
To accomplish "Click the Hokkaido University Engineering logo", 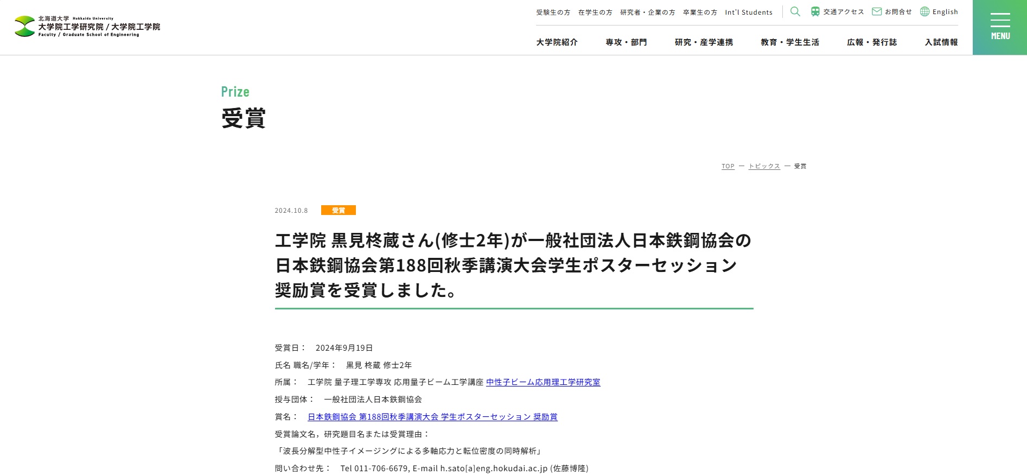I will pyautogui.click(x=87, y=27).
